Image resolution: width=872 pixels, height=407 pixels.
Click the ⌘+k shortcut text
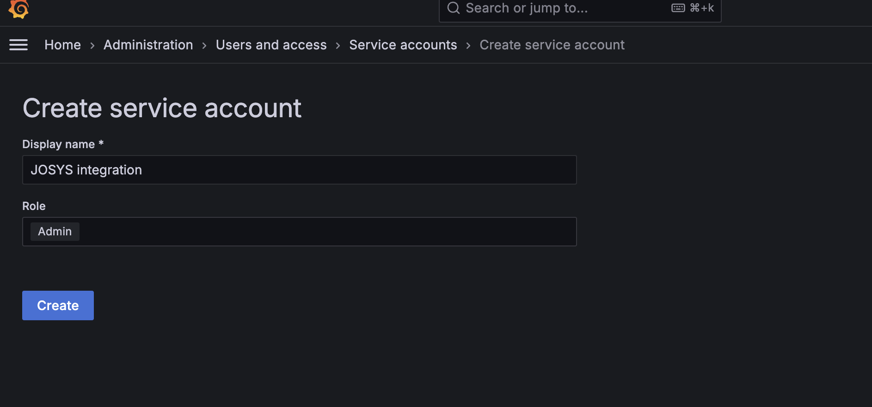point(702,8)
